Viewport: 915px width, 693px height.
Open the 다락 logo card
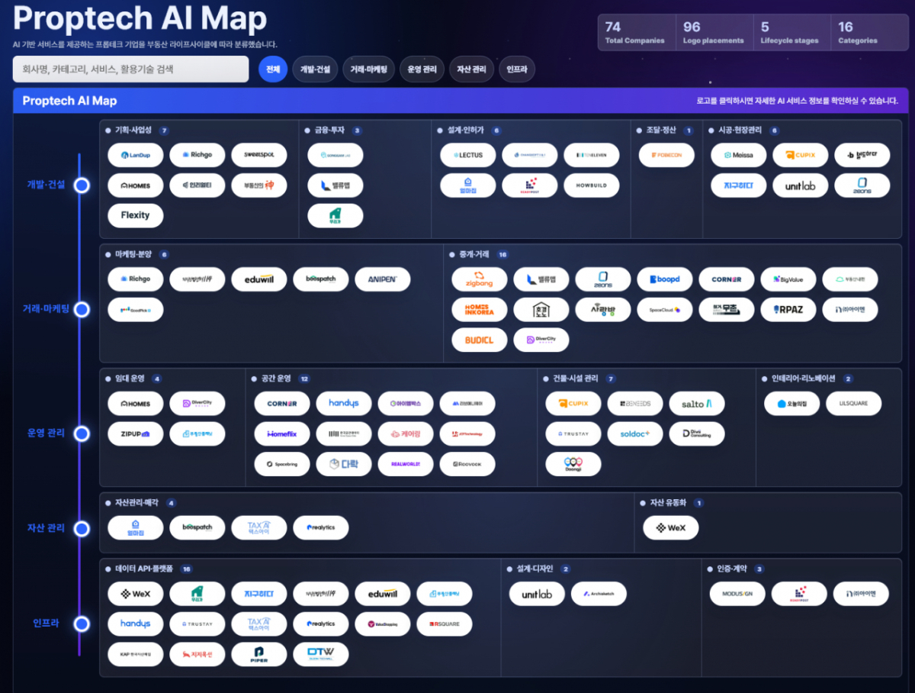(x=344, y=465)
